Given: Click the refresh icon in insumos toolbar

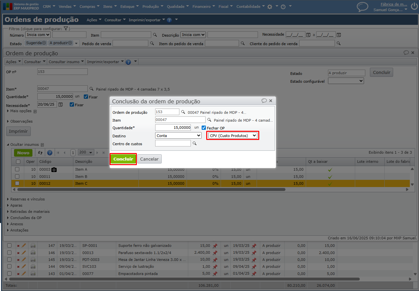Looking at the screenshot, I should [x=40, y=153].
